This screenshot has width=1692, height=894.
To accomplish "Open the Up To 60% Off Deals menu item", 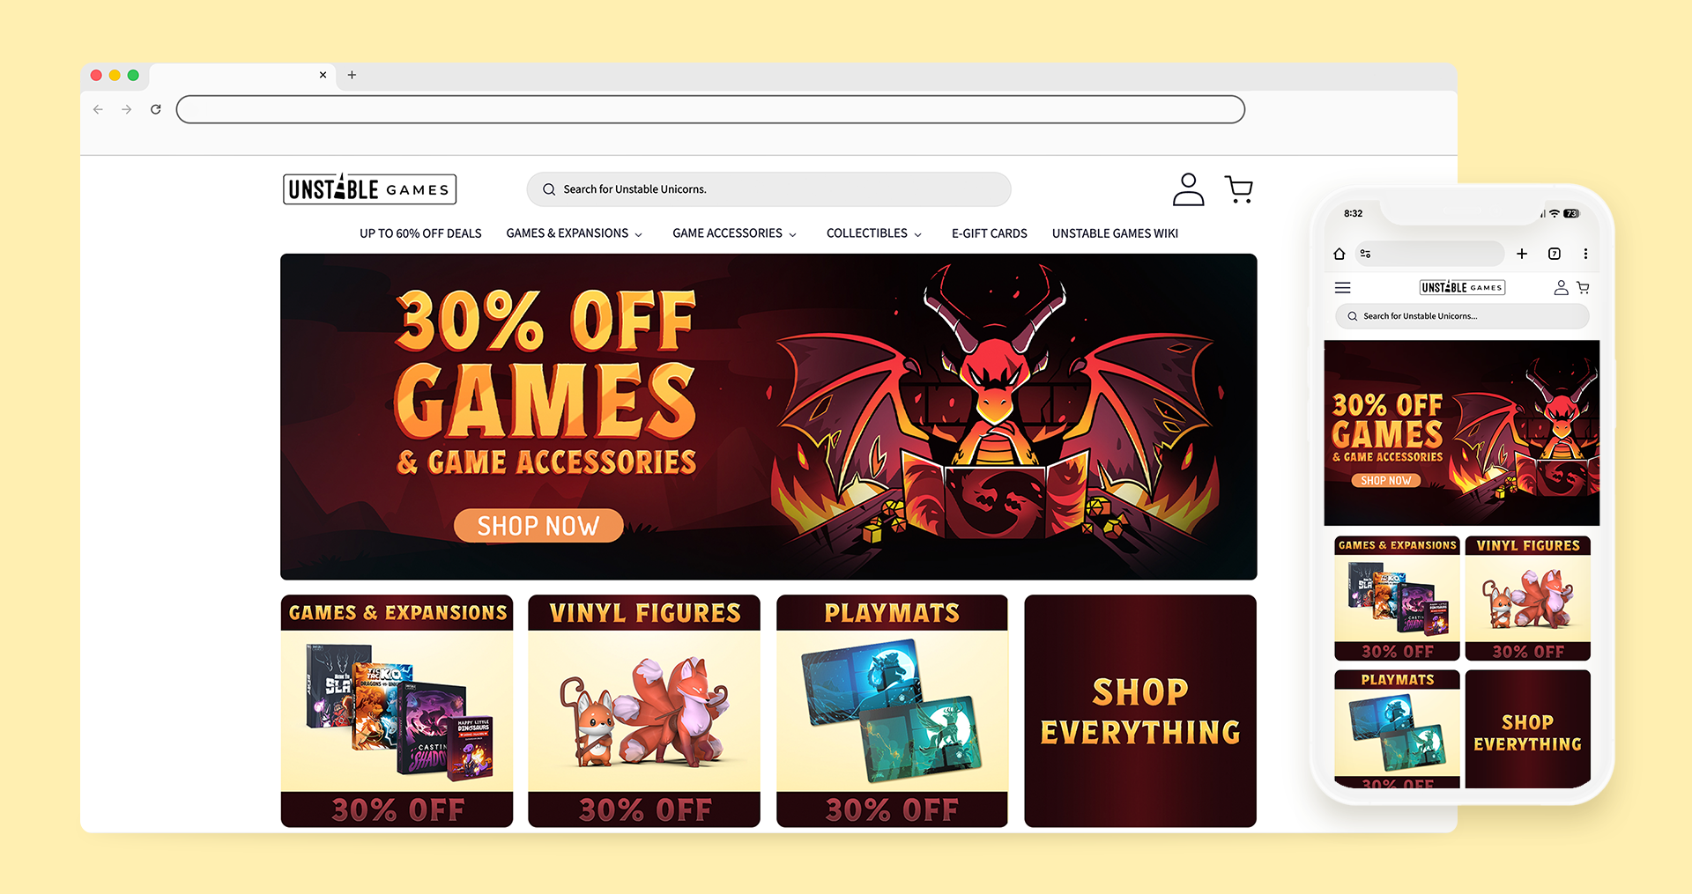I will tap(420, 233).
